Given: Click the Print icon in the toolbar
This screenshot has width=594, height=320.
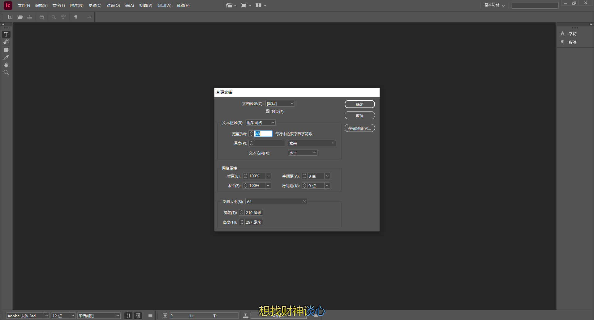Looking at the screenshot, I should point(42,17).
